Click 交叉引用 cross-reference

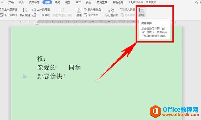point(91,15)
